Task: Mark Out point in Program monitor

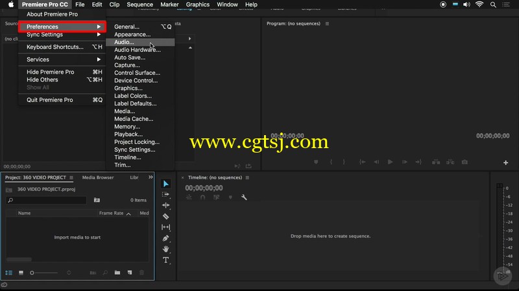Action: click(x=344, y=162)
